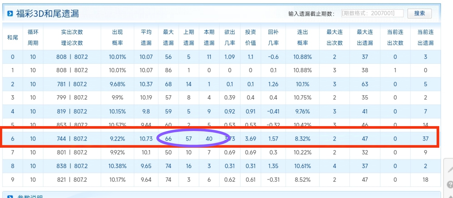Click the 上期遗漏 column header
Screen dimensions: 453x198
pos(189,37)
